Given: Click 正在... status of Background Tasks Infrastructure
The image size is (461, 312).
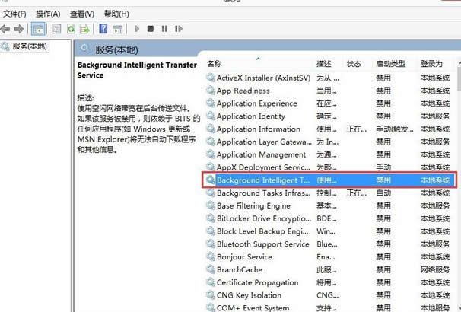Looking at the screenshot, I should pos(356,193).
